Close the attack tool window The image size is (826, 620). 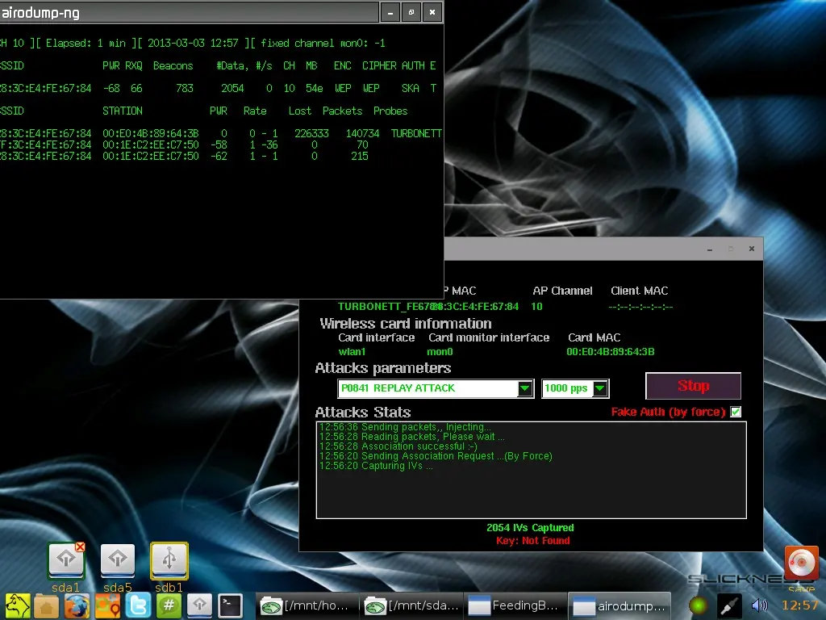(x=752, y=249)
